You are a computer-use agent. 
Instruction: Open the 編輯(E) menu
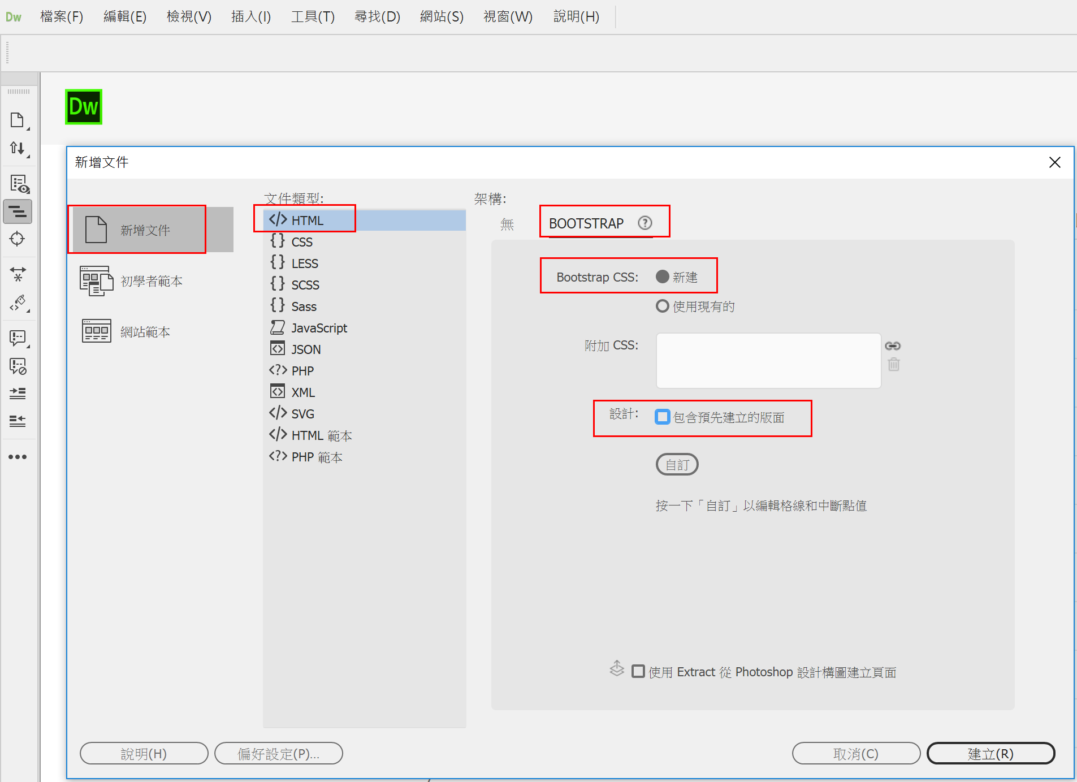pos(125,17)
